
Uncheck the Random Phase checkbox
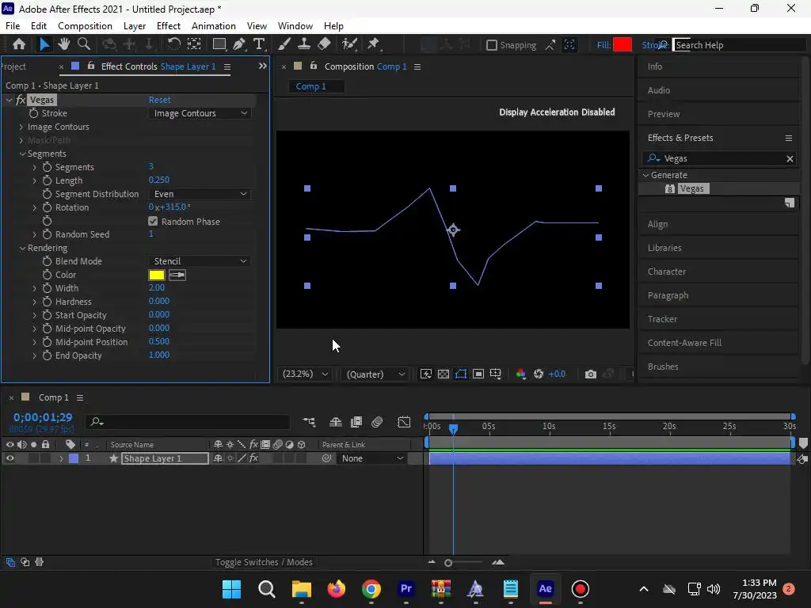point(153,222)
